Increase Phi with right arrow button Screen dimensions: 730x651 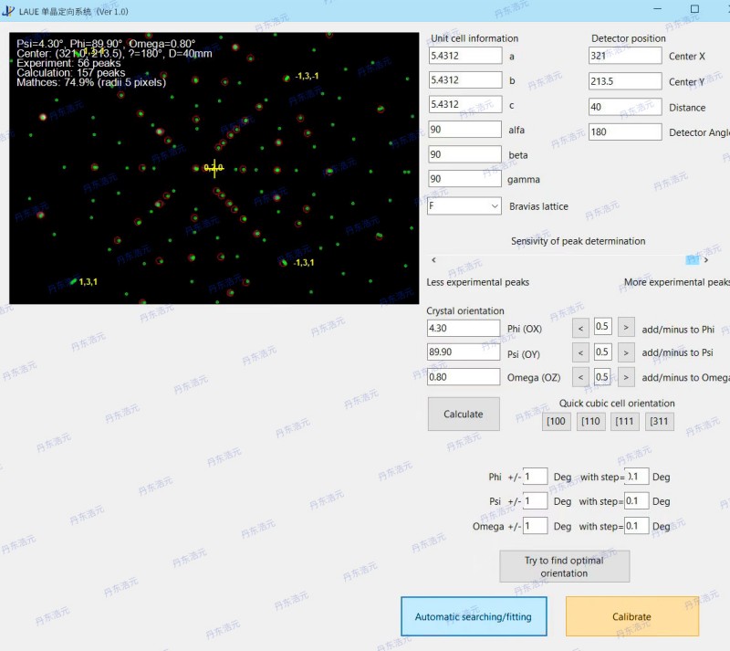tap(625, 328)
